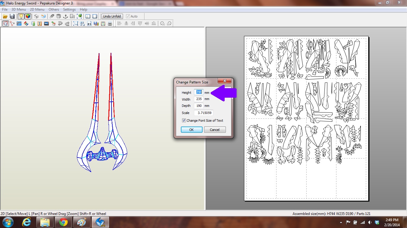Viewport: 407px width, 228px height.
Task: Open the Settings menu
Action: pos(69,9)
